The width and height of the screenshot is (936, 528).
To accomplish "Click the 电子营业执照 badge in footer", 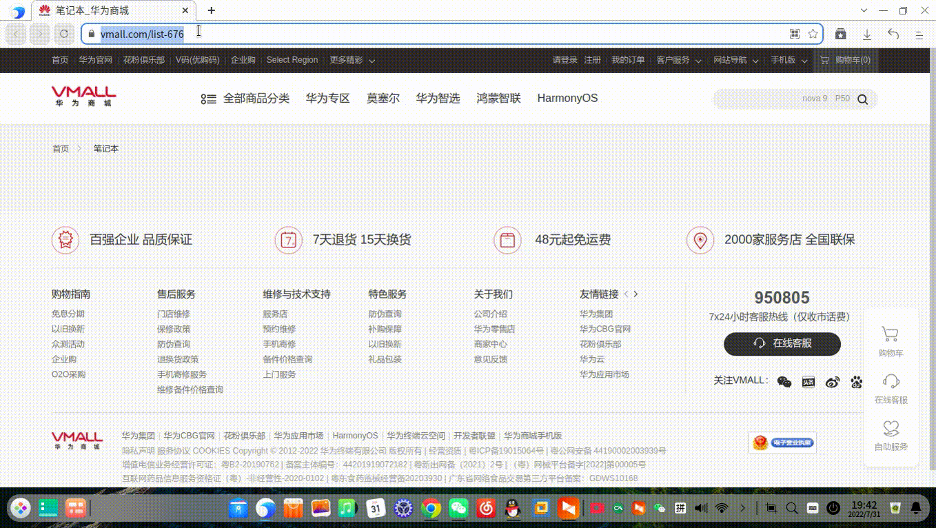I will (x=782, y=443).
